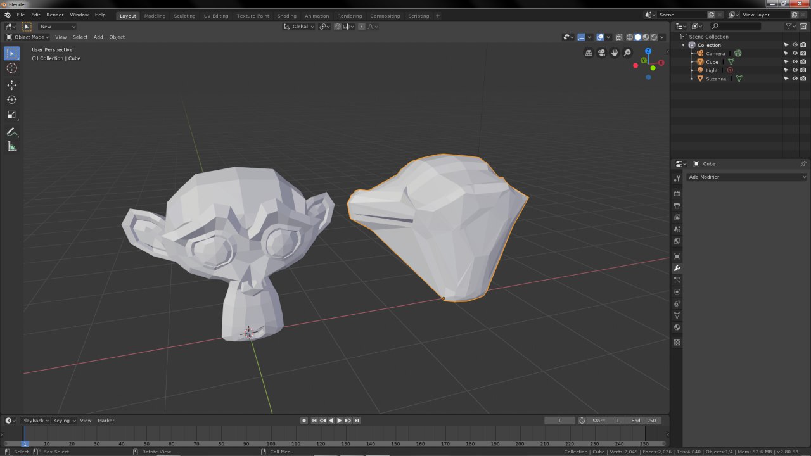The width and height of the screenshot is (811, 456).
Task: Toggle camera view button in viewport
Action: [x=601, y=53]
